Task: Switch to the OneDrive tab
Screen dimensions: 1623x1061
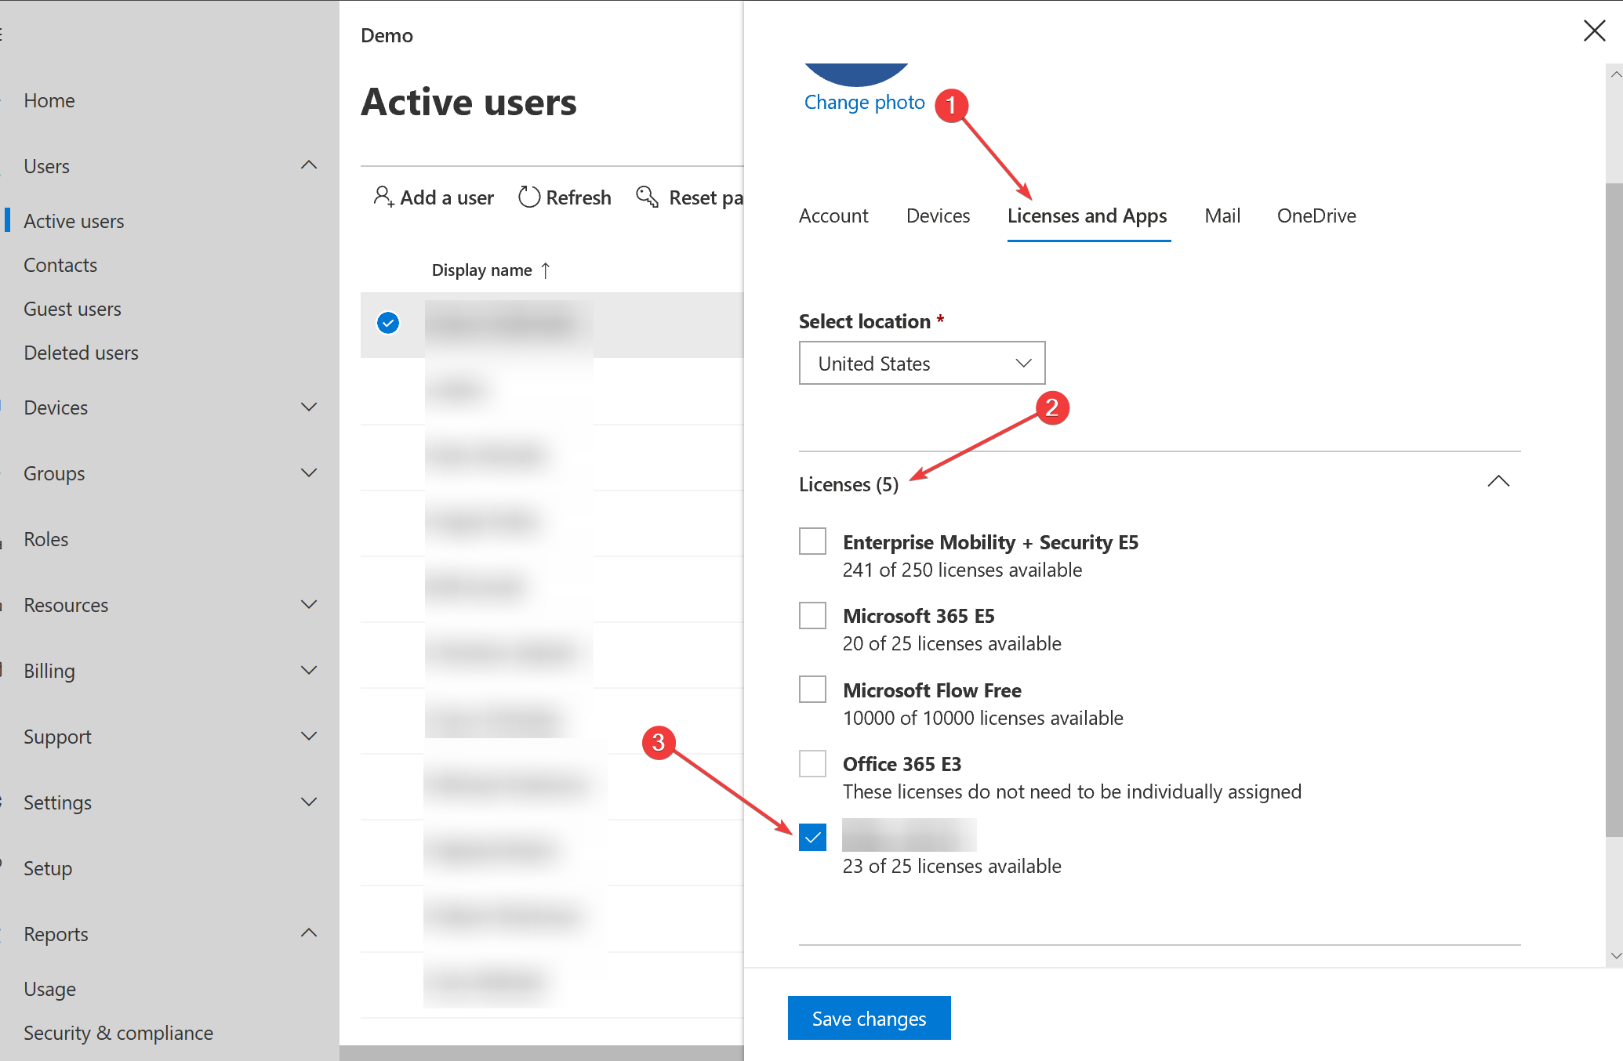Action: (1316, 215)
